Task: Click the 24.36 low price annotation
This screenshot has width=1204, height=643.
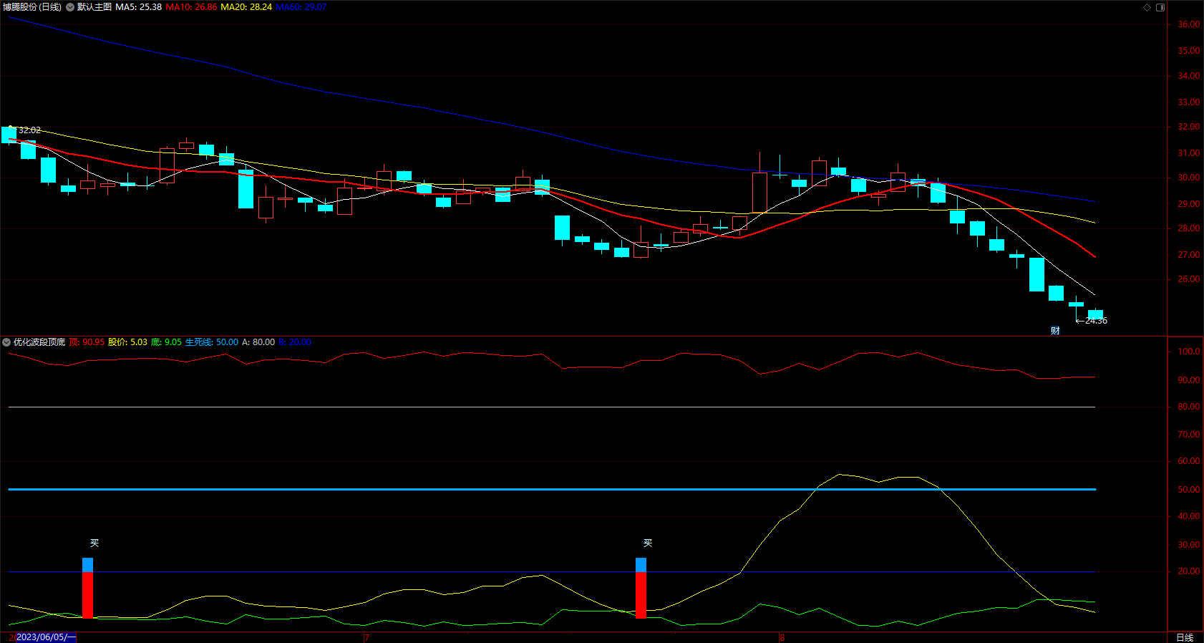Action: click(x=1096, y=321)
